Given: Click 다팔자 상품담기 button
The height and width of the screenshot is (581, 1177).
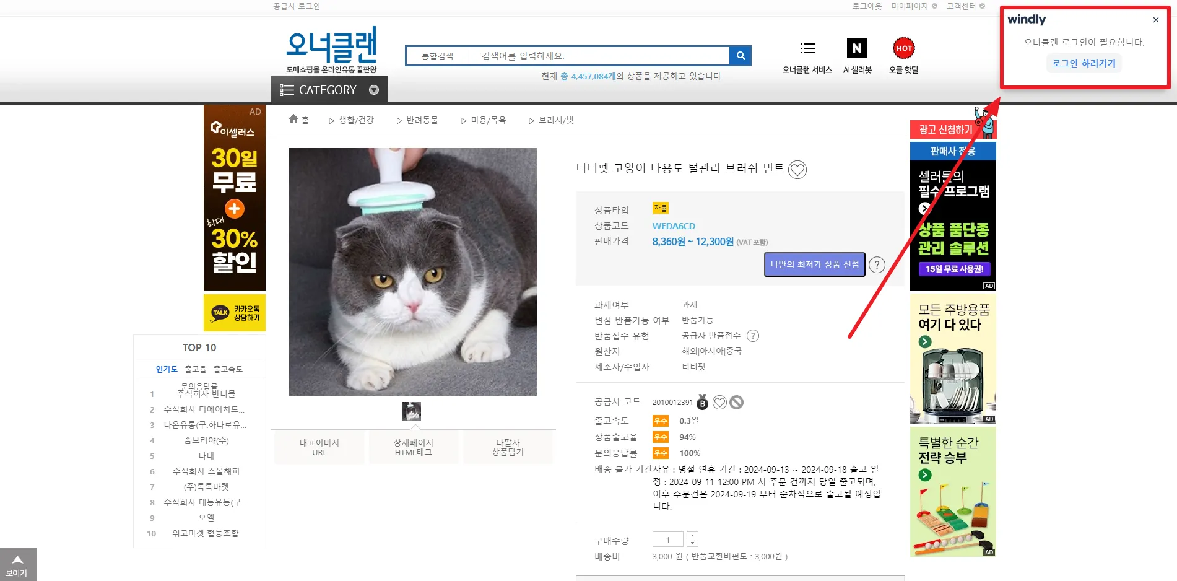Looking at the screenshot, I should tap(508, 447).
